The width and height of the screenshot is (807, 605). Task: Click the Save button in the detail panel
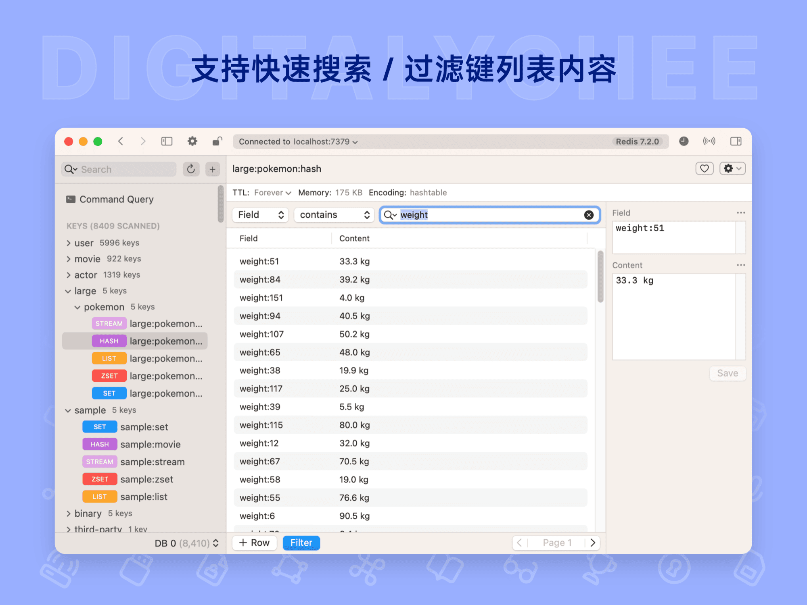[x=727, y=373]
